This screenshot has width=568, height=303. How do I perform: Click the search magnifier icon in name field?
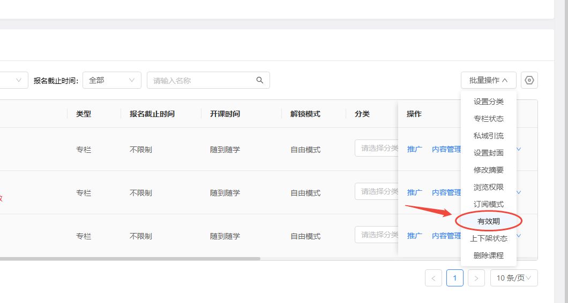260,80
